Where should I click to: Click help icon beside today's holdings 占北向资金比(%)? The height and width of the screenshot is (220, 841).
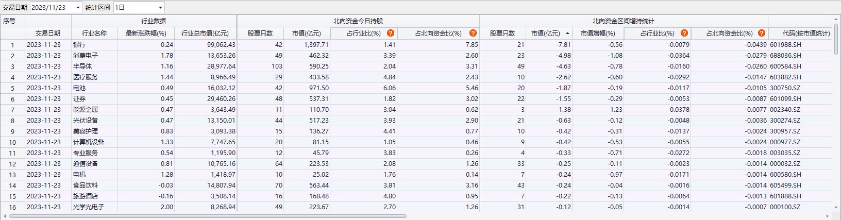[473, 33]
